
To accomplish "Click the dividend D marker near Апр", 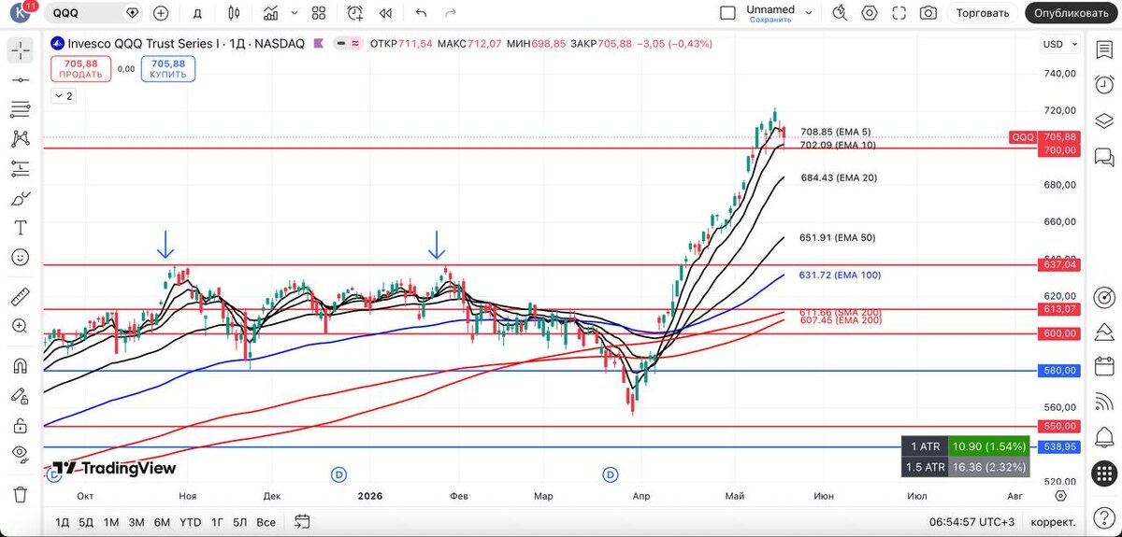I will pos(611,474).
